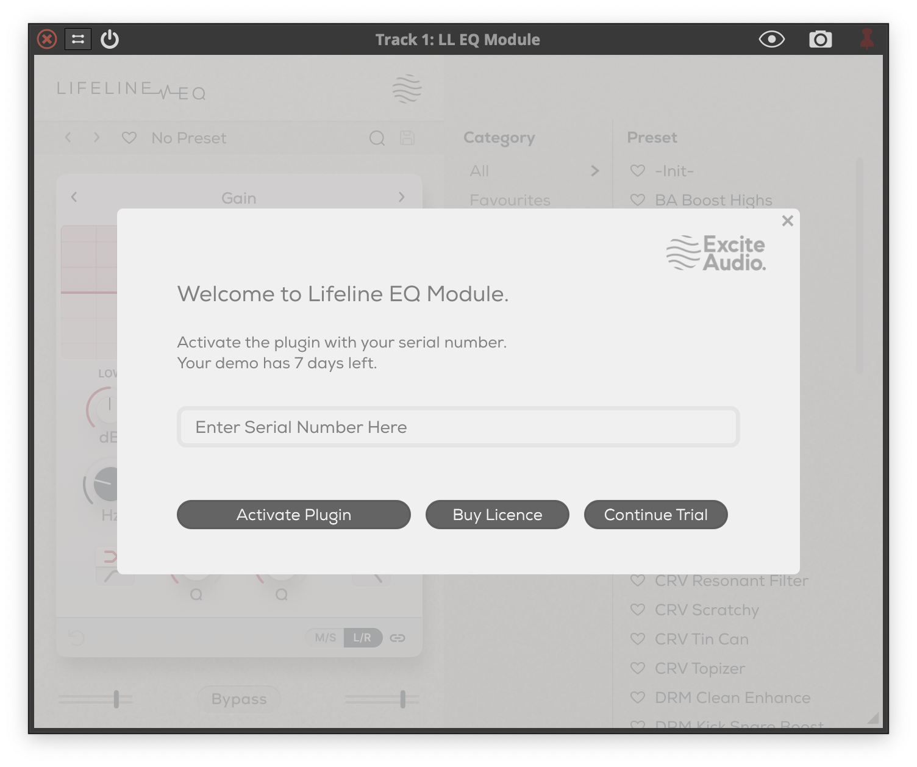917x767 pixels.
Task: Click the Excite Audio logo in dialog
Action: pyautogui.click(x=716, y=253)
